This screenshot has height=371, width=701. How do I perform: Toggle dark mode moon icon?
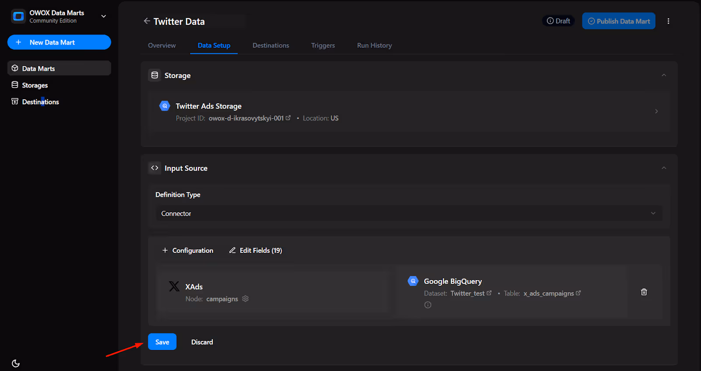[x=16, y=363]
